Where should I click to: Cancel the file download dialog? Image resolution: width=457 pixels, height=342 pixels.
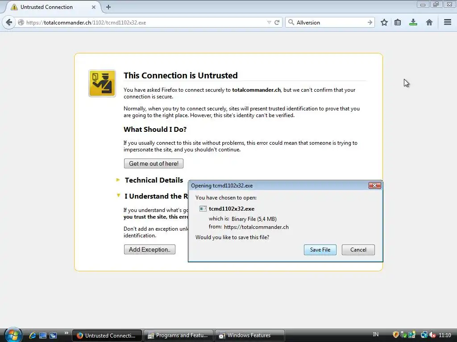coord(358,250)
